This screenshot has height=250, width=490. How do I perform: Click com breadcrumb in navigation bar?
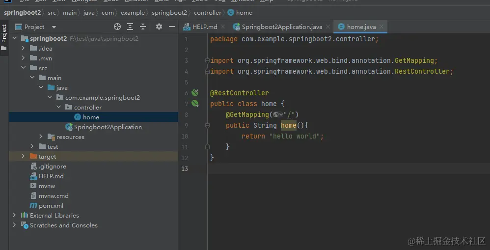[108, 13]
